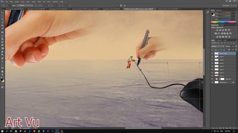Screen dimensions: 238x133
Task: Toggle lock position in Layers panel
Action: [221, 50]
